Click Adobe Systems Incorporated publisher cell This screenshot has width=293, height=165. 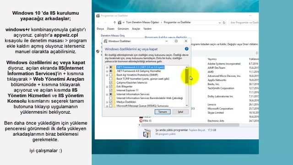[x=224, y=64]
